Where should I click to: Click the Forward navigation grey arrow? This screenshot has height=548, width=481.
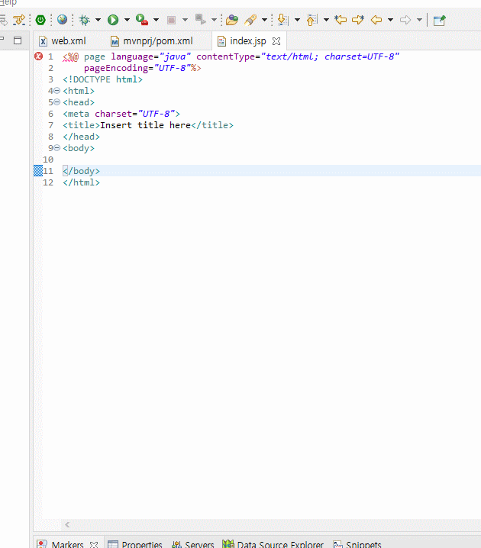point(405,20)
